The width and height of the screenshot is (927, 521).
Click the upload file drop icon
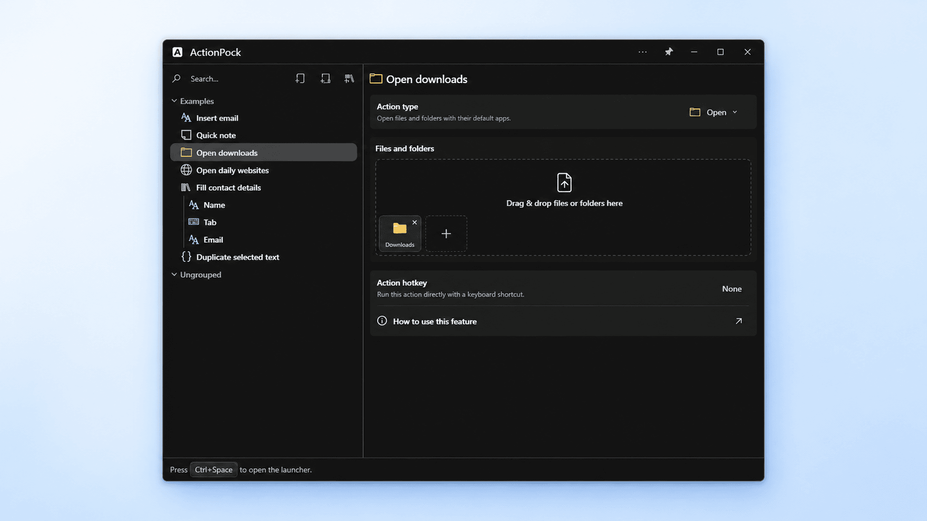[x=564, y=182]
